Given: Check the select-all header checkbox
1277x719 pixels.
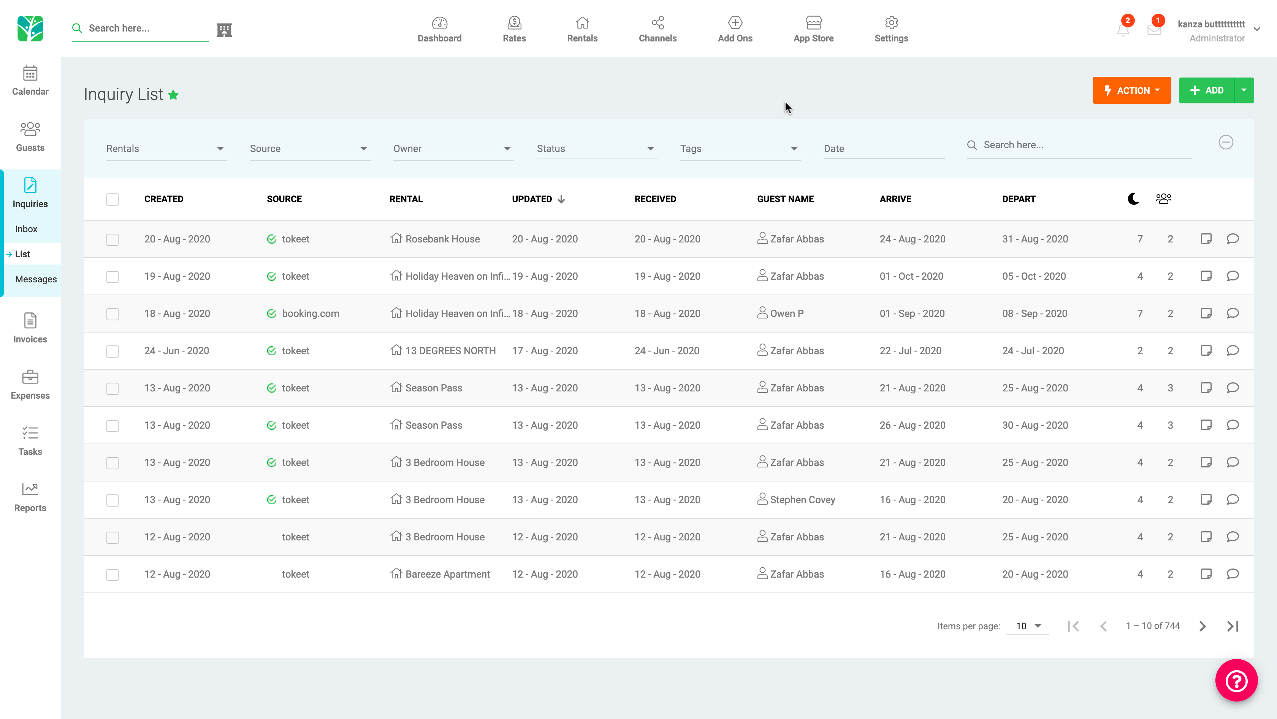Looking at the screenshot, I should coord(112,199).
